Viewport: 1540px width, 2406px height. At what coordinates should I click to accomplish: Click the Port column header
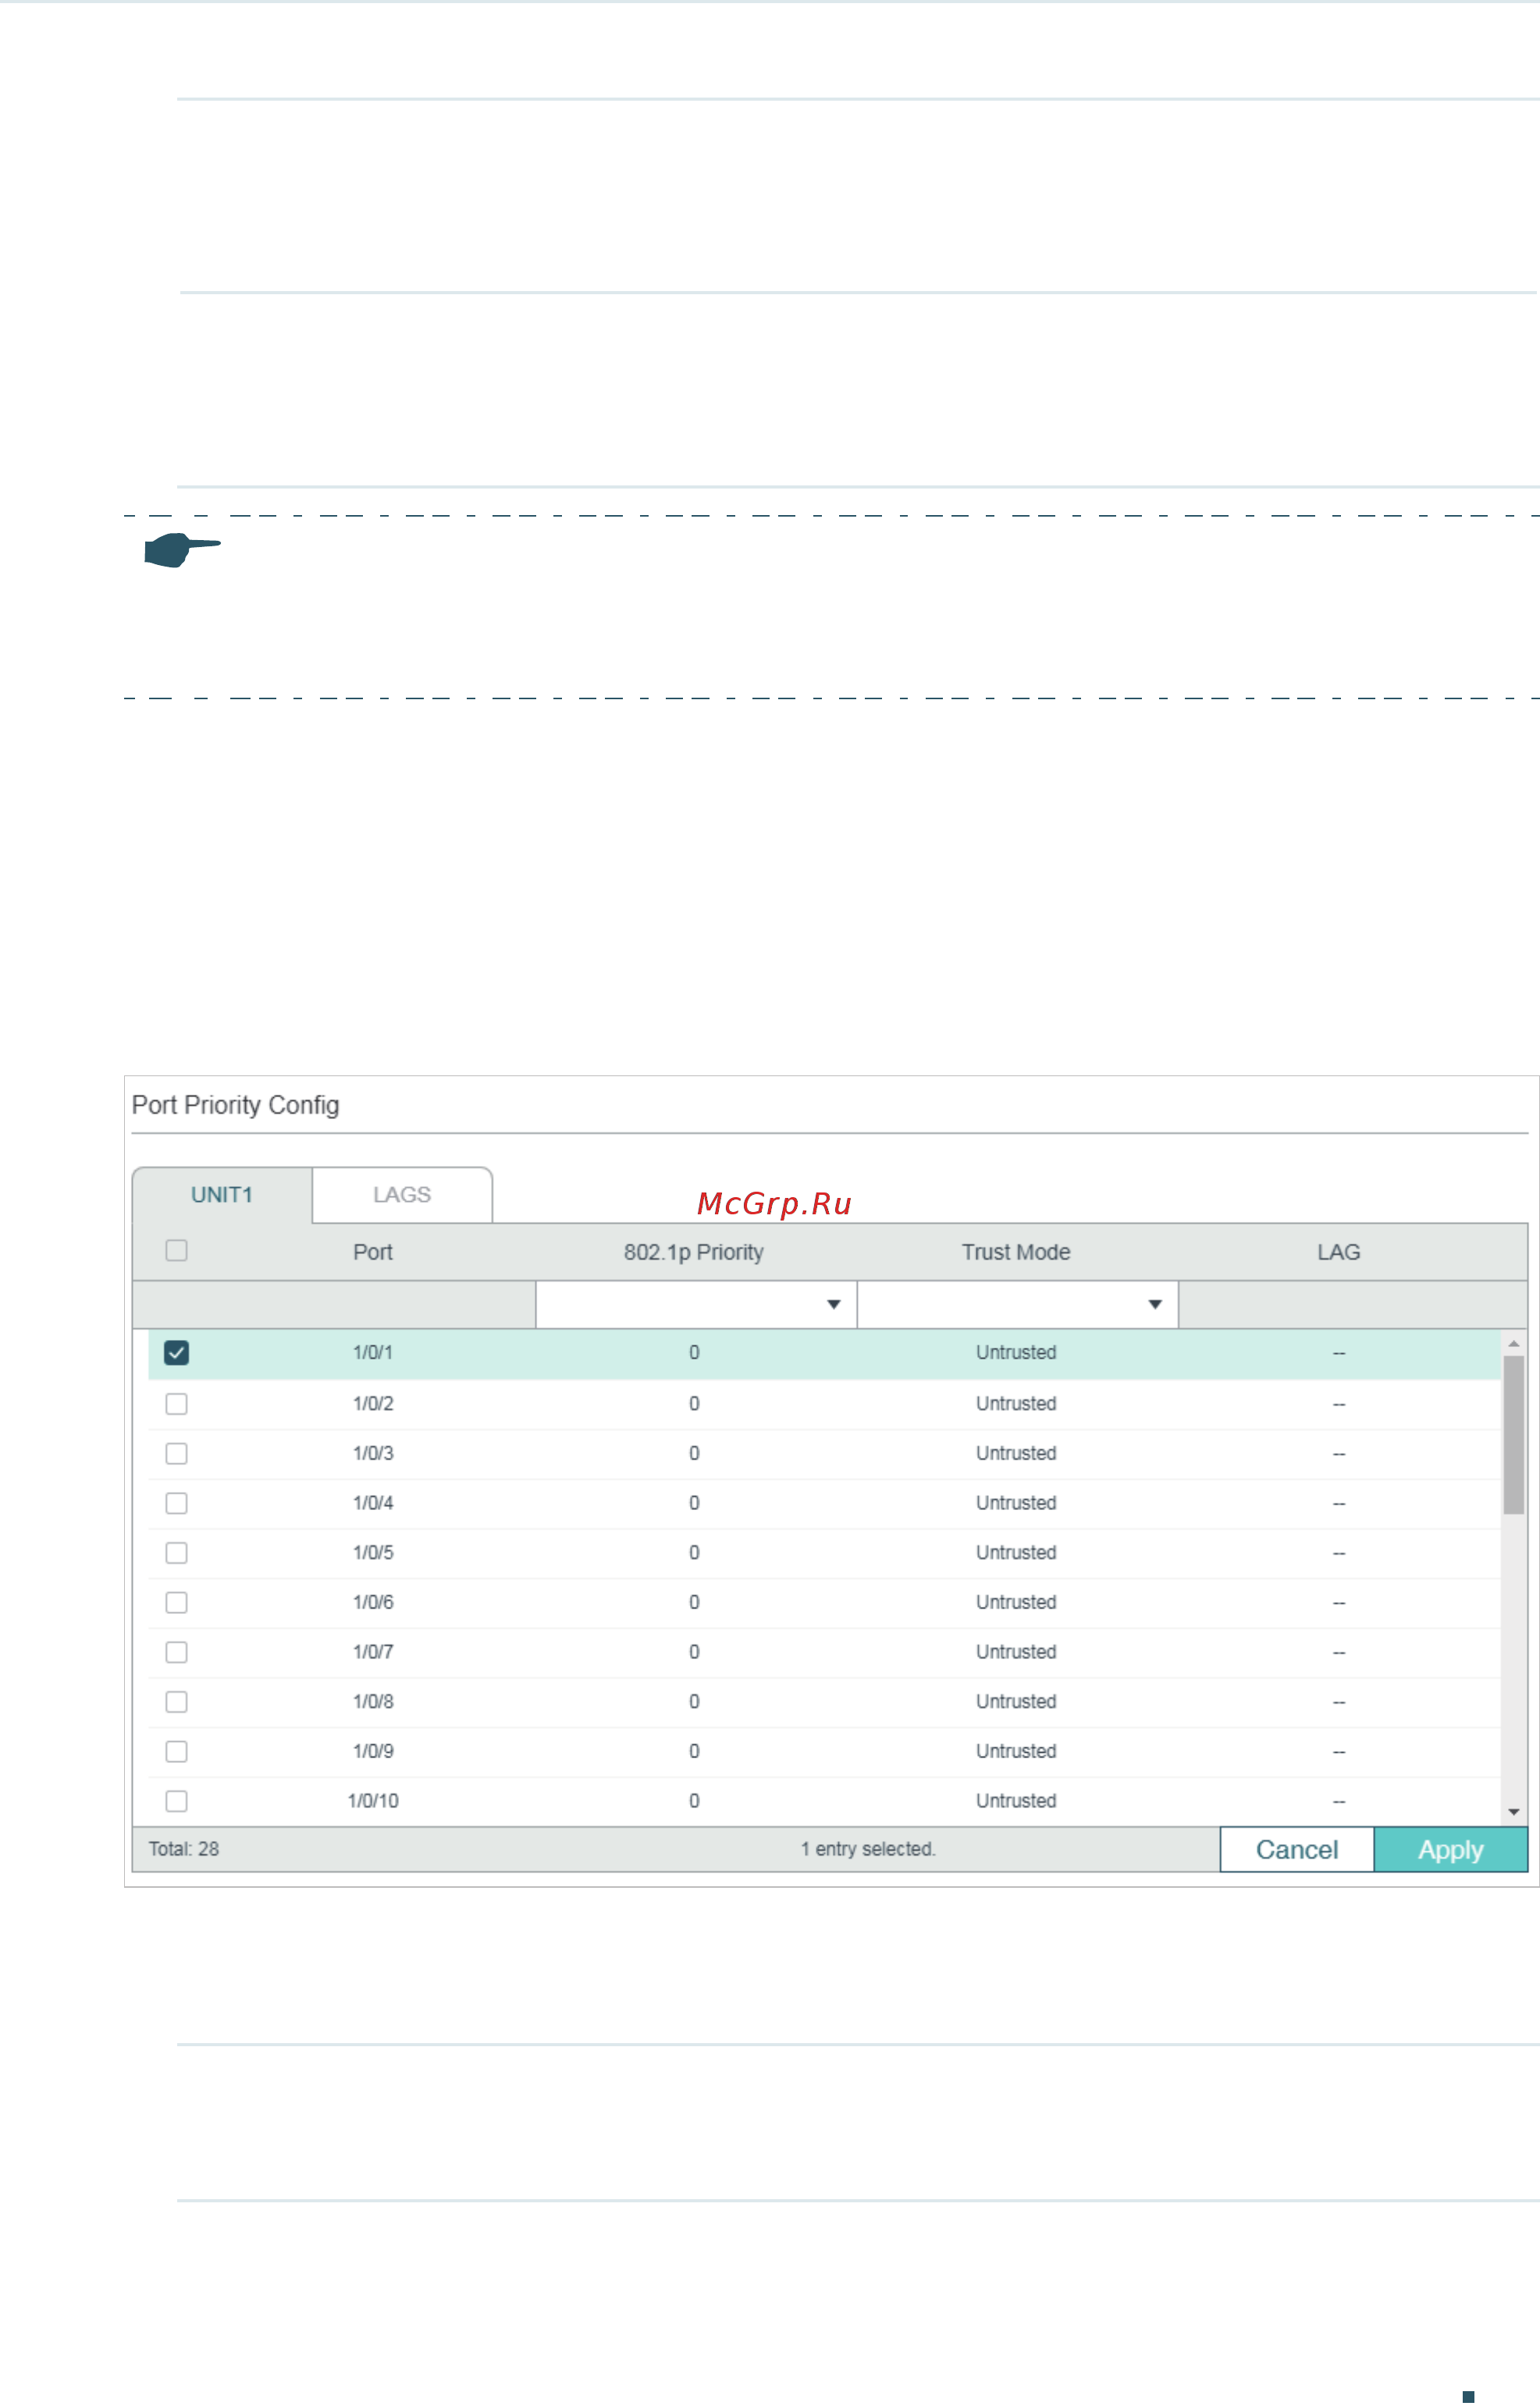pos(373,1252)
